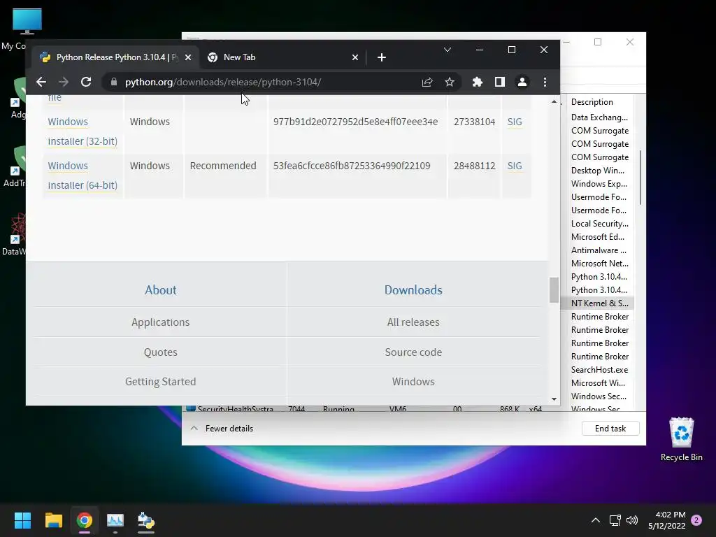Click End task in Task Manager
This screenshot has width=716, height=537.
tap(610, 429)
